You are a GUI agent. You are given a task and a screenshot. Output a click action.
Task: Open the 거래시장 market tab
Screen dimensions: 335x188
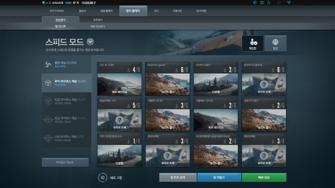(177, 11)
